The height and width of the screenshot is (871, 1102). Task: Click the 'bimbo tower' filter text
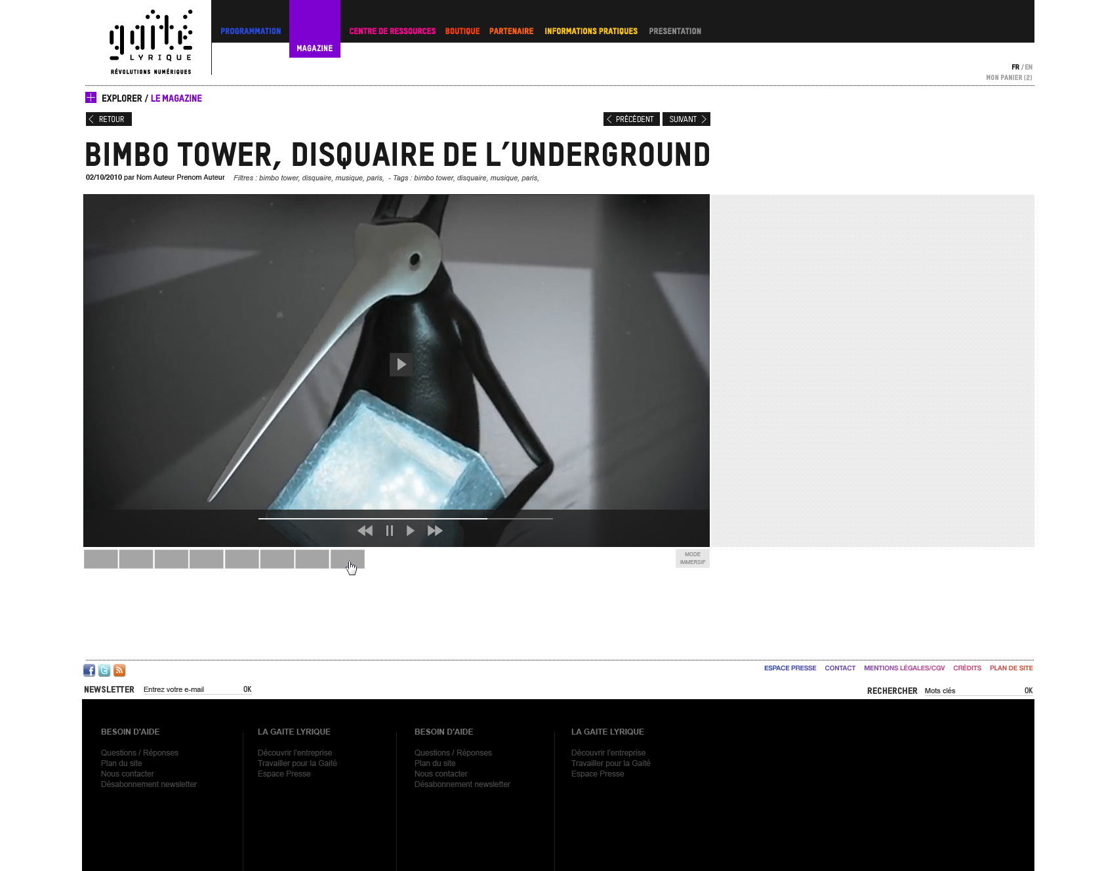pos(279,178)
